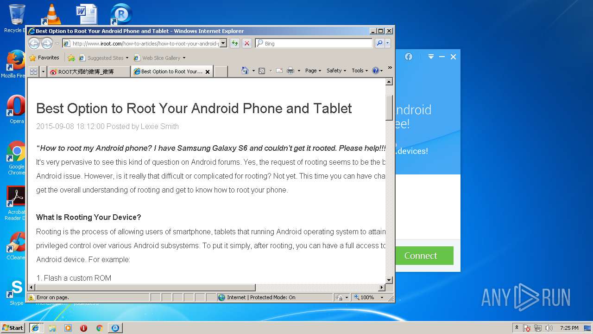Viewport: 593px width, 334px height.
Task: Click the Help question mark icon
Action: (x=376, y=71)
